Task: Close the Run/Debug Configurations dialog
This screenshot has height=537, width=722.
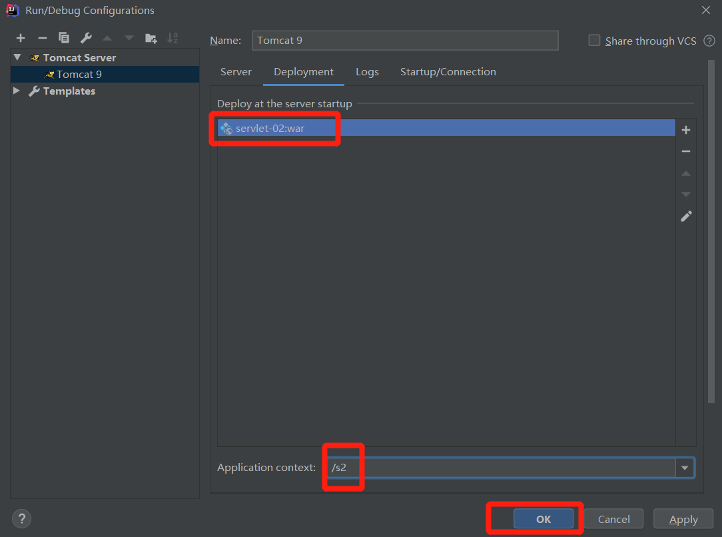Action: [x=706, y=10]
